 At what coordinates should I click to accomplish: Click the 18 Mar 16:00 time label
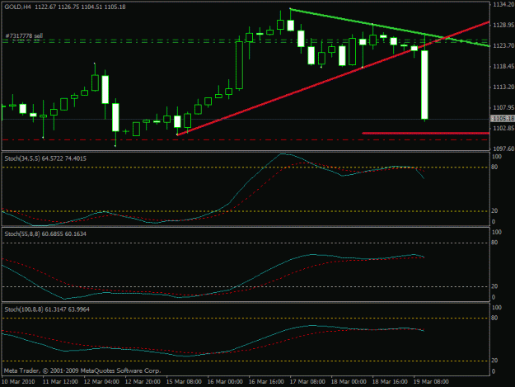pyautogui.click(x=390, y=382)
